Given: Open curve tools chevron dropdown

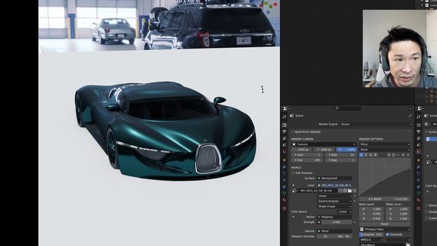Looking at the screenshot, I should [x=398, y=155].
